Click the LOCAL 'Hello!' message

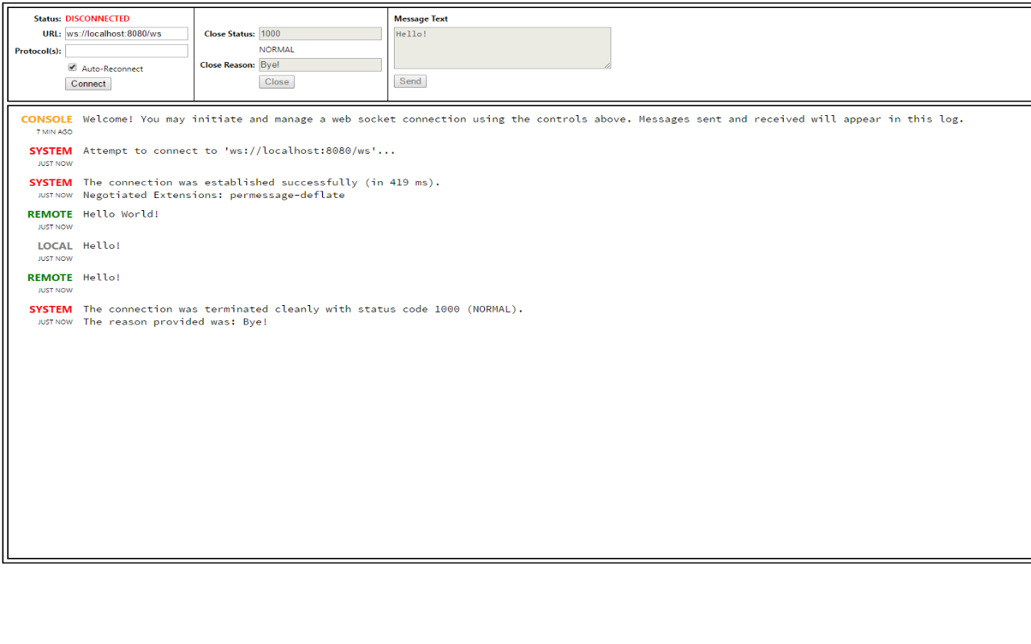click(101, 246)
